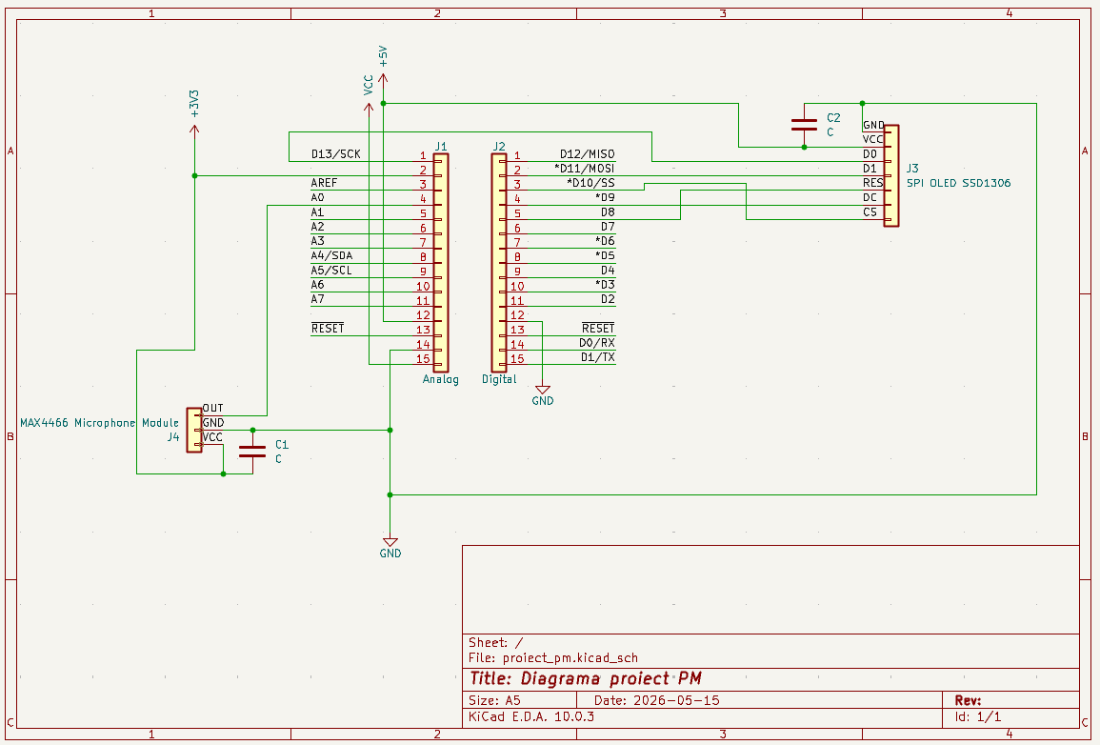Image resolution: width=1100 pixels, height=745 pixels.
Task: Click the VCC pin label on J4
Action: (x=212, y=437)
